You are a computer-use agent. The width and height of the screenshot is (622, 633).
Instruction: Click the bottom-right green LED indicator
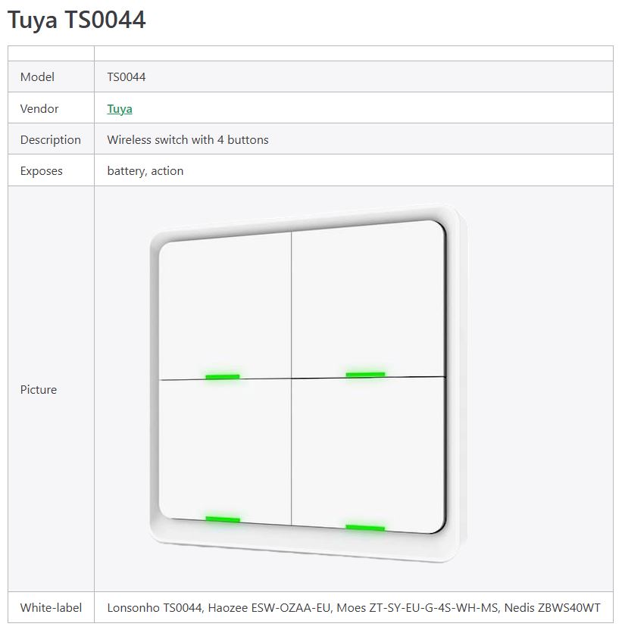pyautogui.click(x=365, y=527)
